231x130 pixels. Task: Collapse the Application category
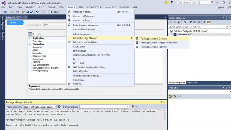click(30, 38)
